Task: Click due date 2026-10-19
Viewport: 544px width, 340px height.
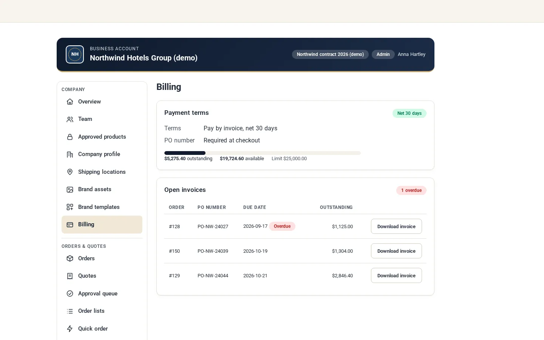Action: pyautogui.click(x=255, y=251)
